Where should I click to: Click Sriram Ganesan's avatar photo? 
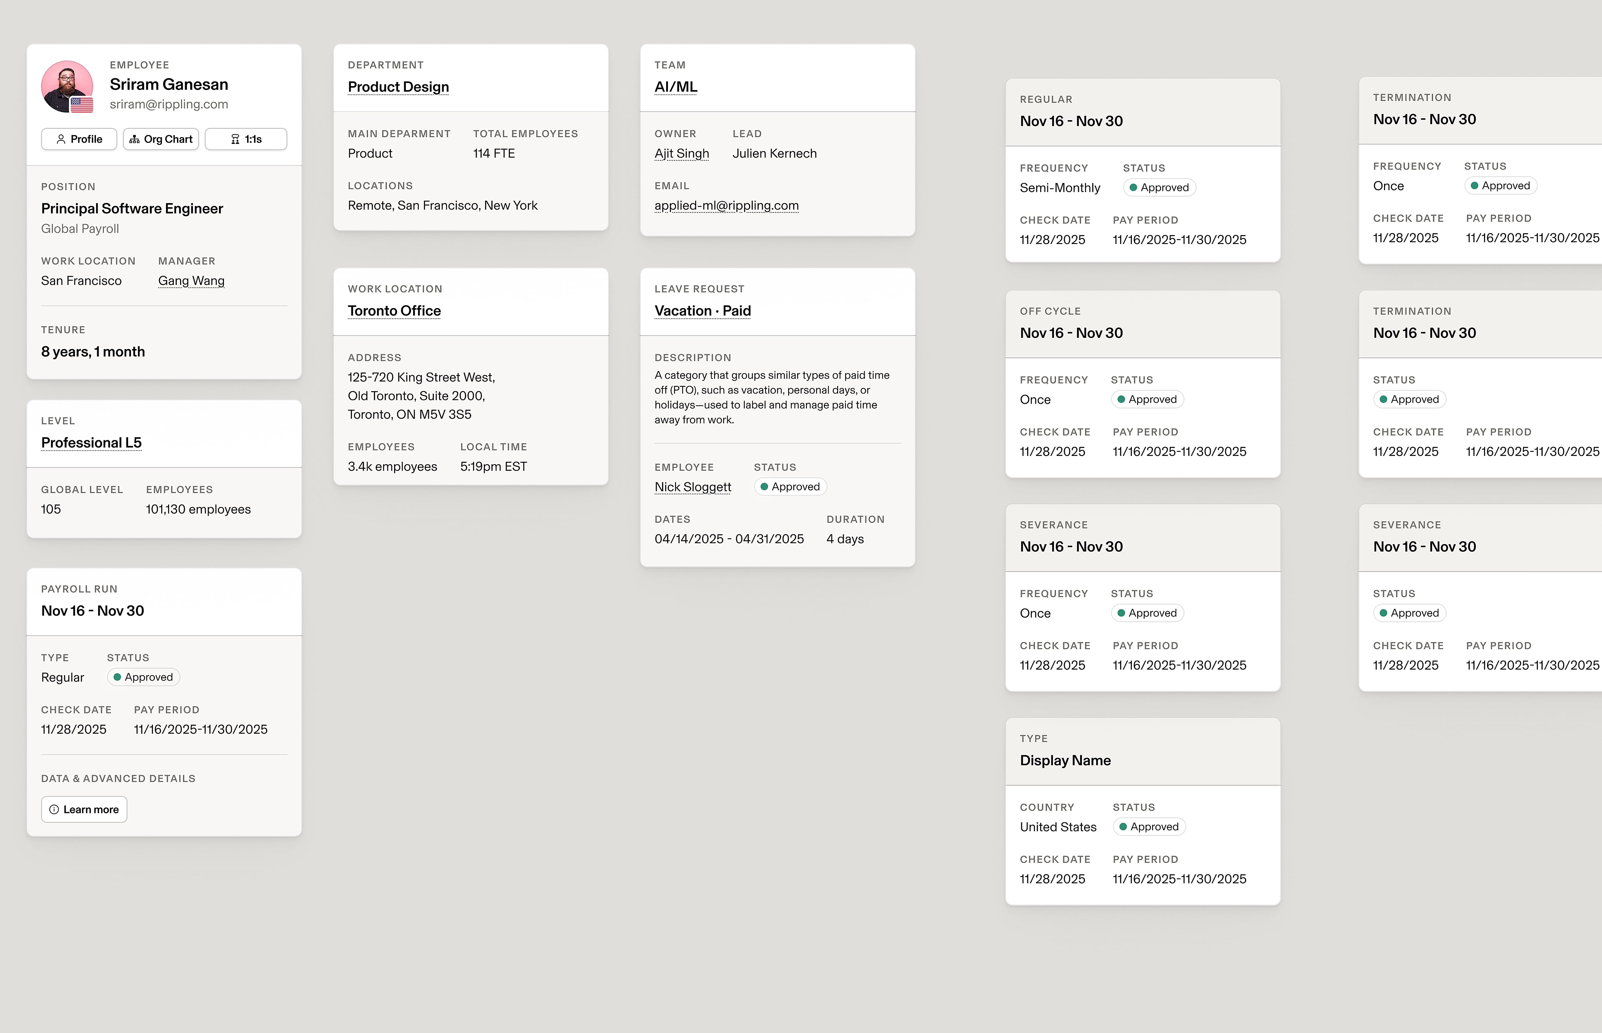click(x=67, y=87)
